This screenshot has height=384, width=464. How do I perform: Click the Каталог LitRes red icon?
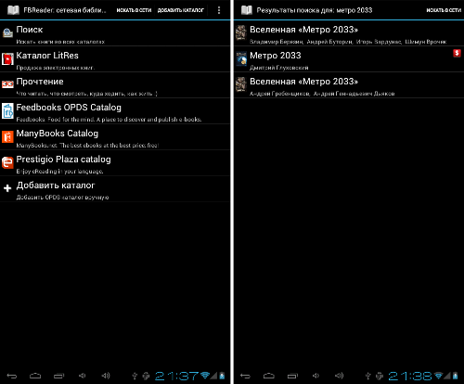pos(7,58)
